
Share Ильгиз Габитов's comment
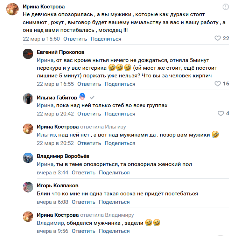[120, 113]
